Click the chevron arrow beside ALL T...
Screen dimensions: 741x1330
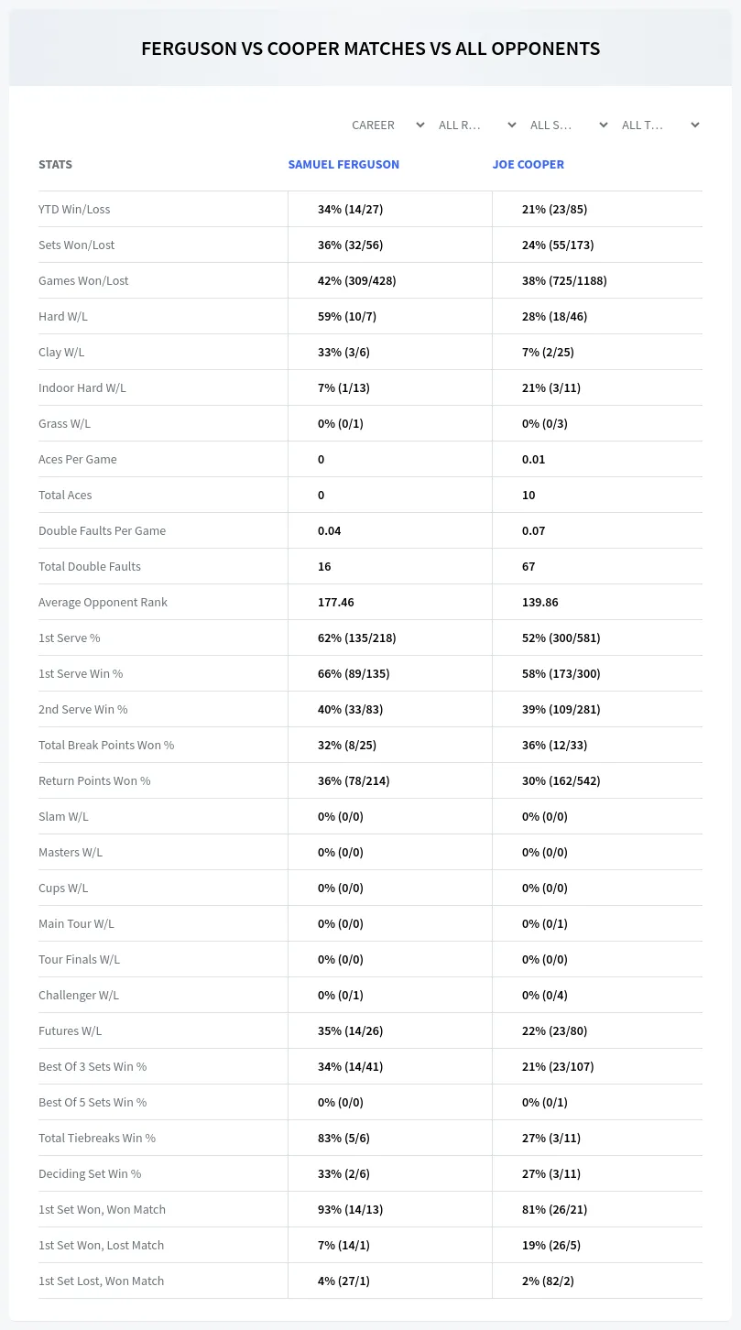point(694,125)
